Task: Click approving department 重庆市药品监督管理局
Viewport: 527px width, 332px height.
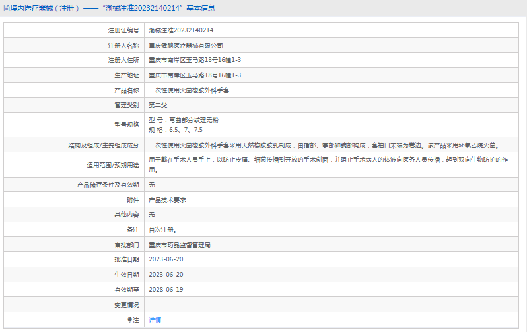Action: [180, 245]
